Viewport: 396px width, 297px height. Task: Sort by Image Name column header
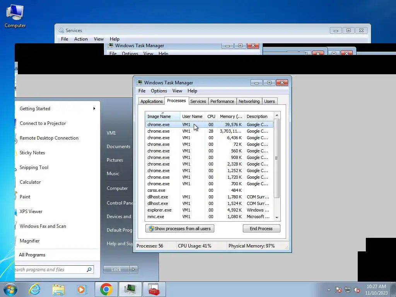(x=163, y=116)
